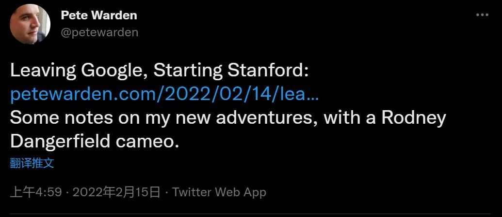The image size is (502, 217).
Task: Click the 2022年2月15日 date stamp
Action: (116, 192)
